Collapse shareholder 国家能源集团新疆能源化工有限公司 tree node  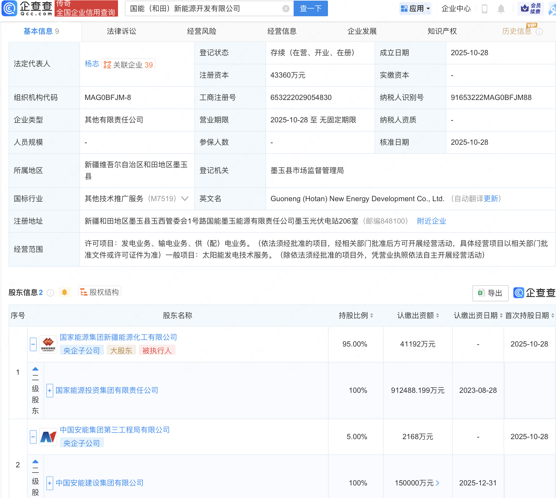pyautogui.click(x=33, y=344)
